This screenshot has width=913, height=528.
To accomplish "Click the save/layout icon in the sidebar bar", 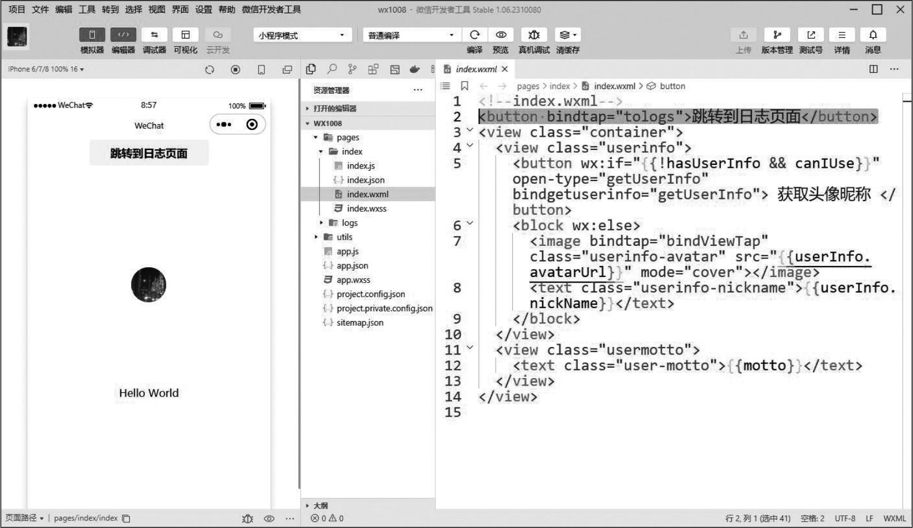I will [x=394, y=69].
